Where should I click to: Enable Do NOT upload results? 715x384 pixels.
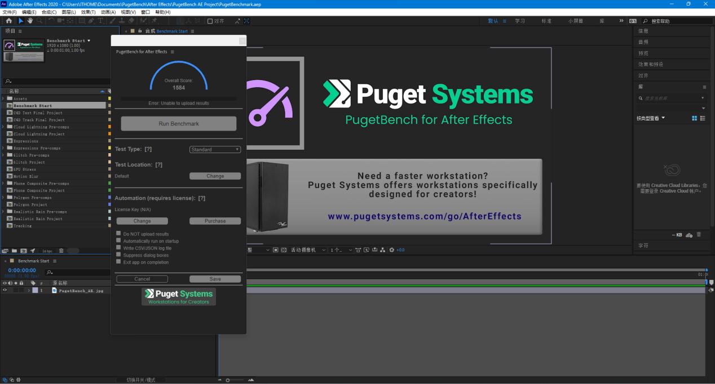(x=118, y=233)
